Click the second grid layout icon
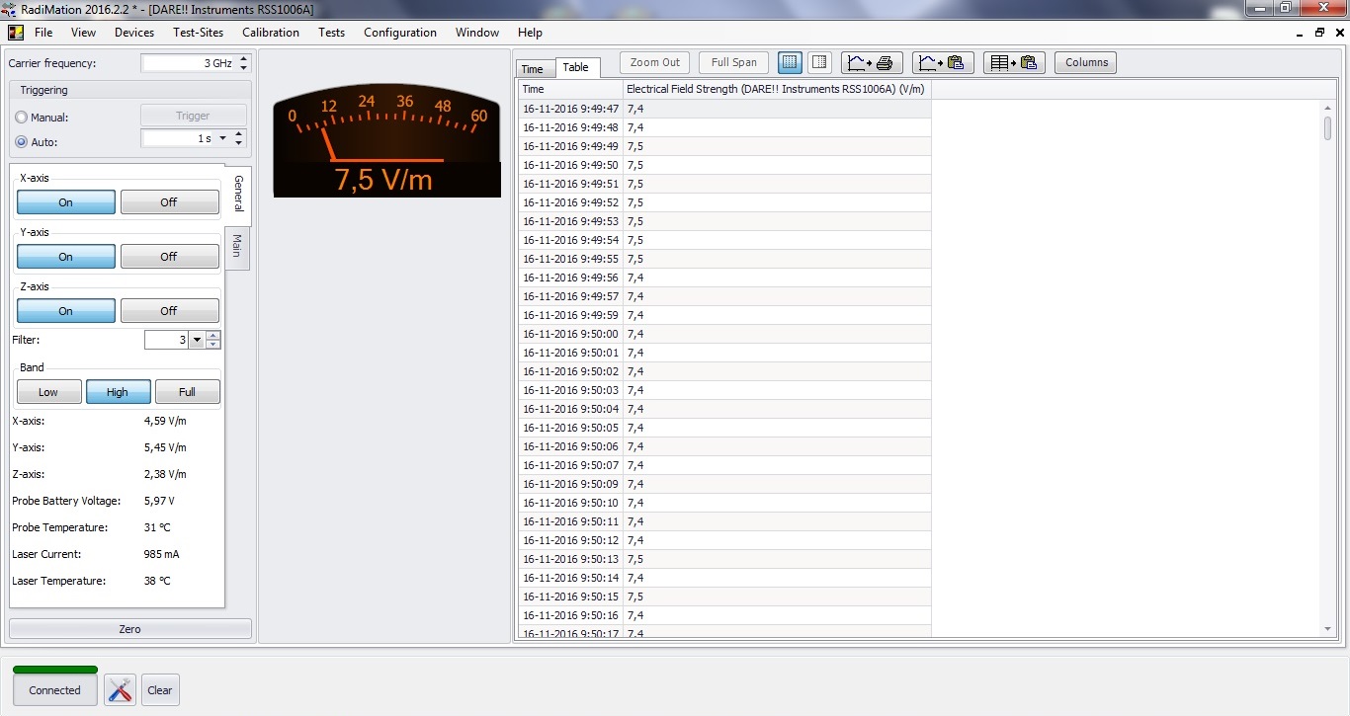Screen dimensions: 1350x716 coord(819,62)
